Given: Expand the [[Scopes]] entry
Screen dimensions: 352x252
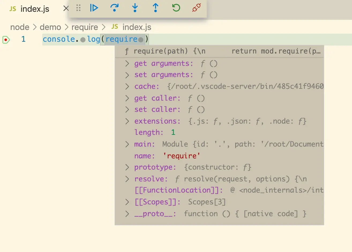Looking at the screenshot, I should coord(127,202).
